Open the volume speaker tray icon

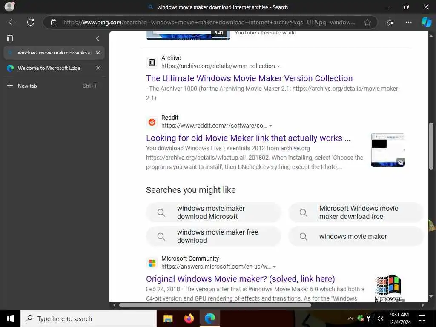pyautogui.click(x=381, y=318)
